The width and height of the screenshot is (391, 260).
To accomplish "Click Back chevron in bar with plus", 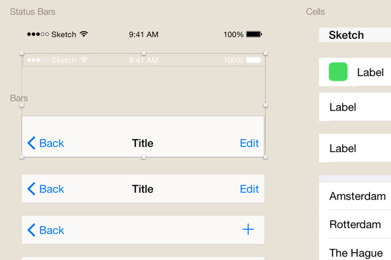I will tap(31, 230).
